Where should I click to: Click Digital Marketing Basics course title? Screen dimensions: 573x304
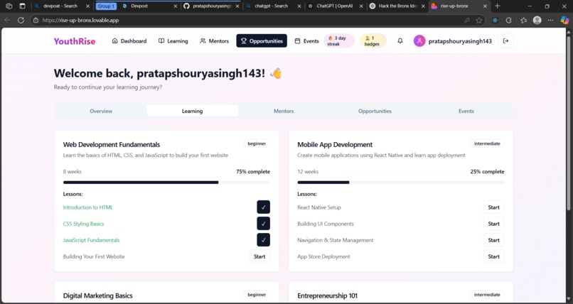coord(97,295)
